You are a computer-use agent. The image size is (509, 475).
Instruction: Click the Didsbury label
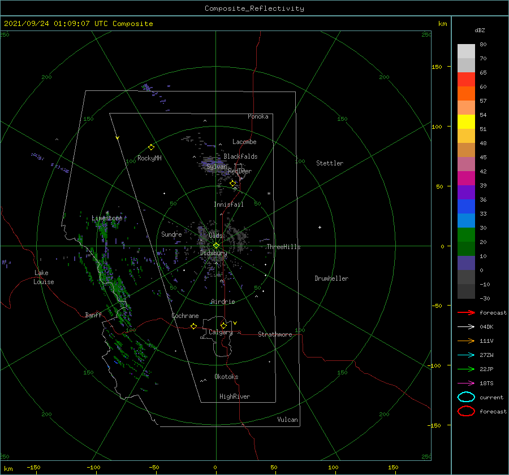213,253
